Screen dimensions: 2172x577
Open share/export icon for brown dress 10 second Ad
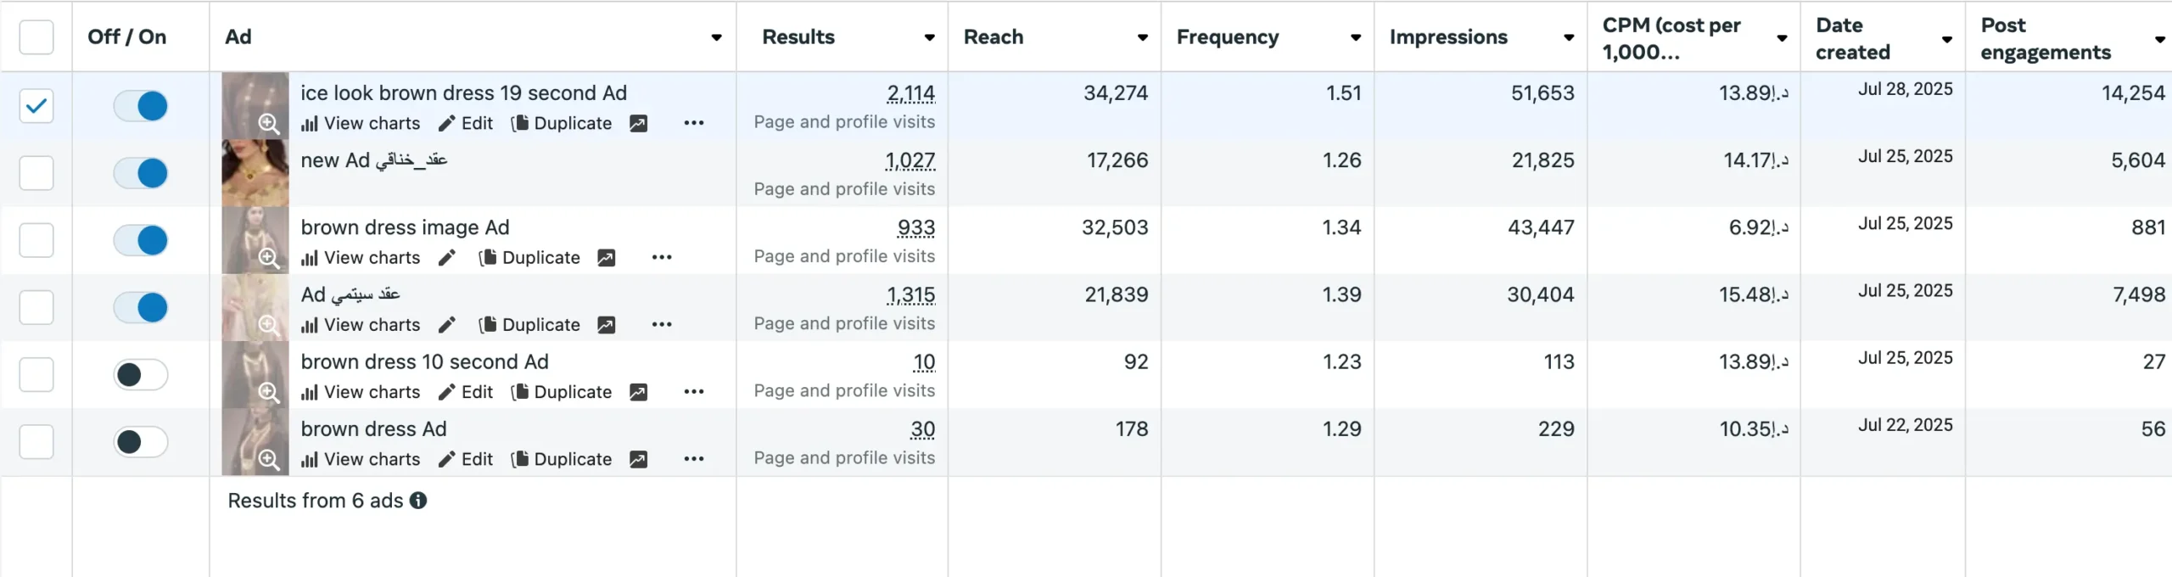tap(638, 392)
